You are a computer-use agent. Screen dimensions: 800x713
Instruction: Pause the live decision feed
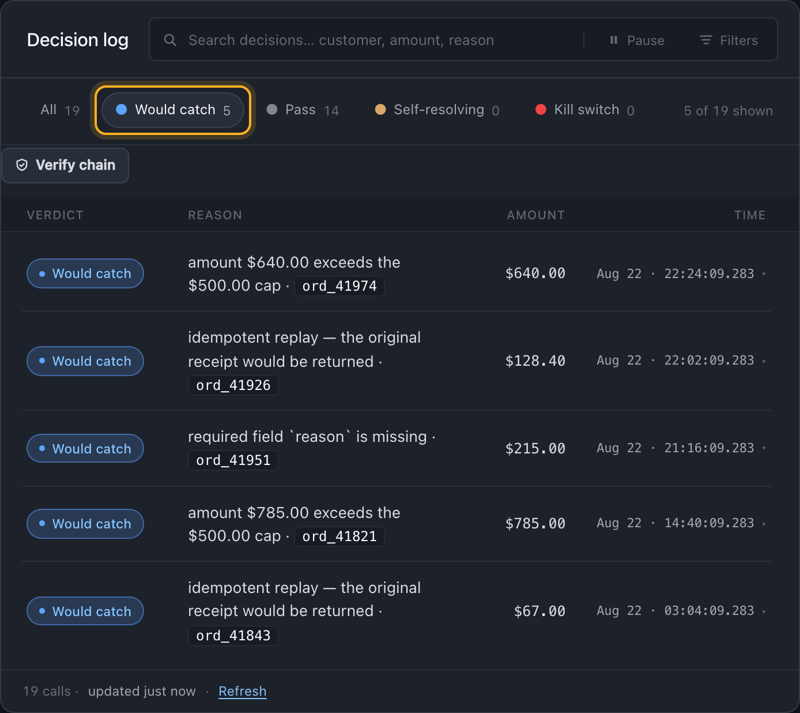[x=637, y=40]
